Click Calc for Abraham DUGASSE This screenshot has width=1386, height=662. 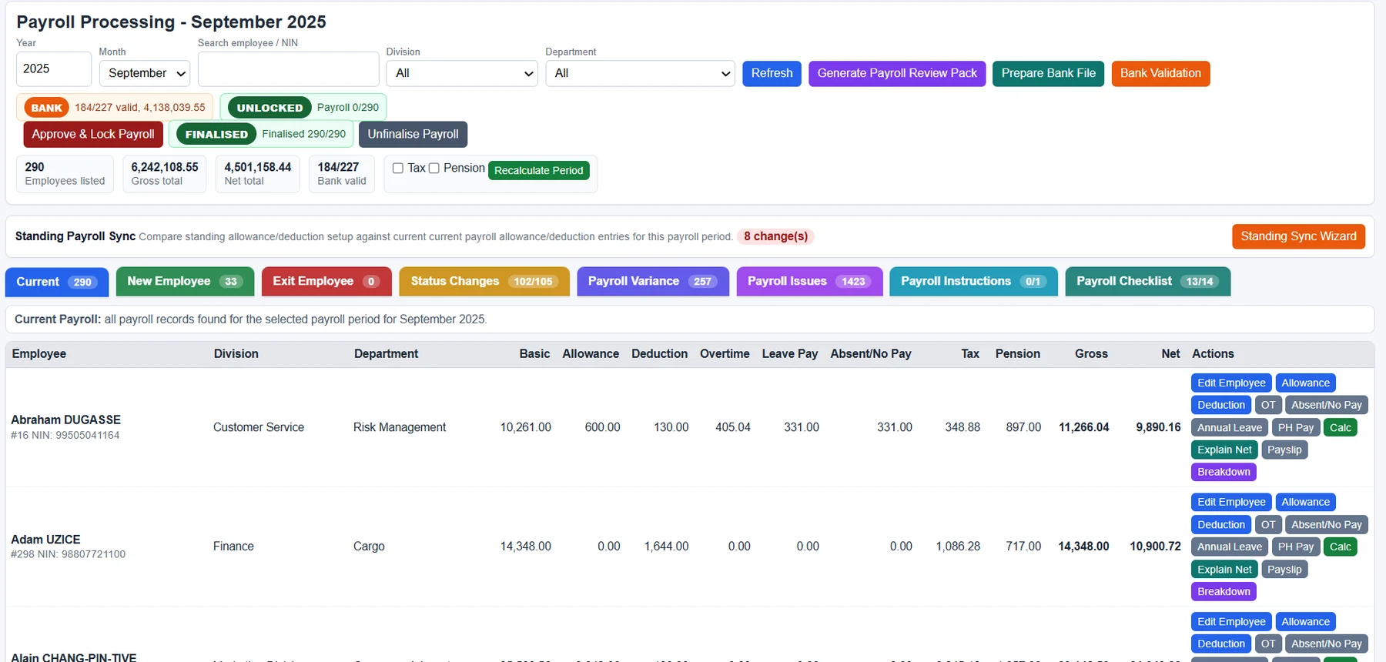click(1340, 428)
